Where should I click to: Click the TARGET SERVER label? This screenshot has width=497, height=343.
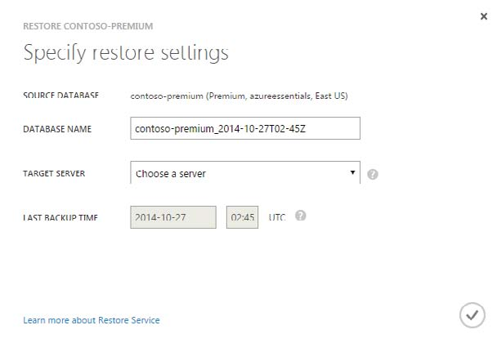coord(54,174)
